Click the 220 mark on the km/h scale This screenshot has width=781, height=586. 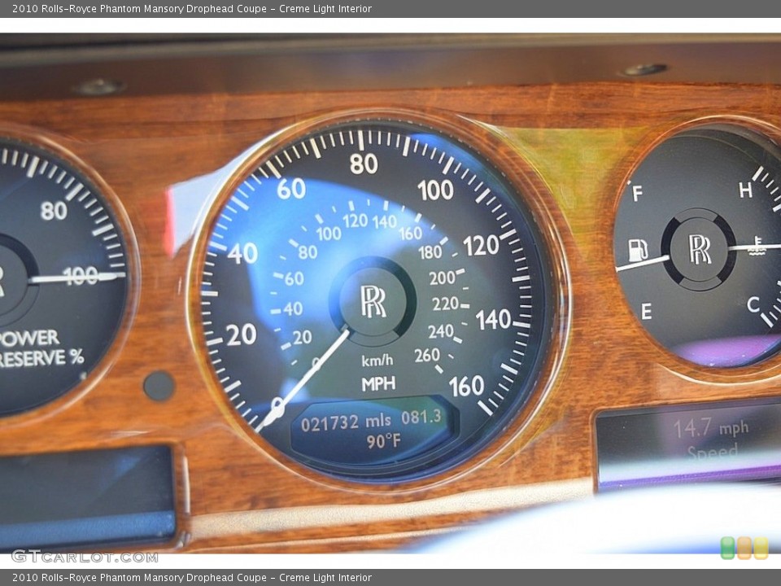[445, 304]
